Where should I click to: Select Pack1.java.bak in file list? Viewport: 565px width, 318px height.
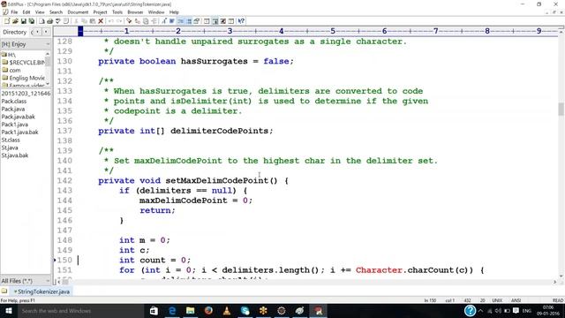pyautogui.click(x=19, y=132)
